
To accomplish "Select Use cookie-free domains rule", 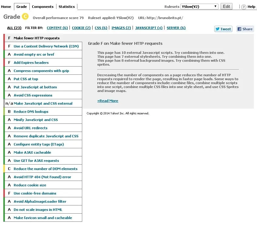I will (x=43, y=193).
